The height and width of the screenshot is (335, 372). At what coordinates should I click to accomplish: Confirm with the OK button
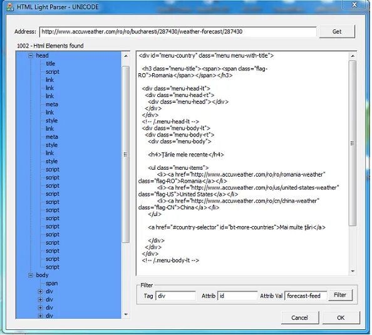tap(341, 317)
